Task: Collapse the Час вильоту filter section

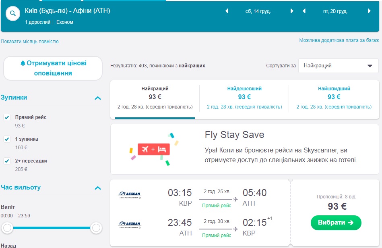Action: click(x=97, y=188)
